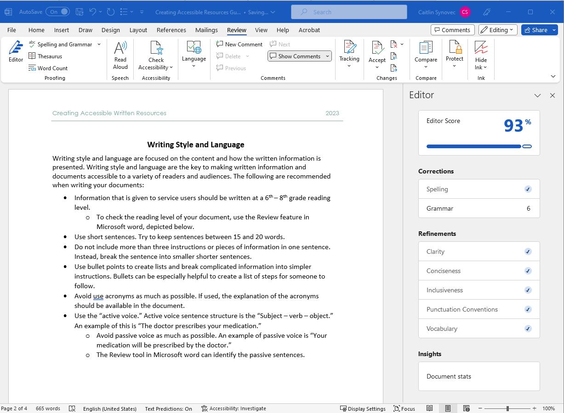The height and width of the screenshot is (413, 564).
Task: Open Grammar corrections in Editor pane
Action: tap(479, 208)
